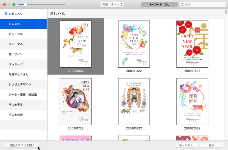Select the カジュアル category
This screenshot has height=150, width=228.
click(23, 34)
